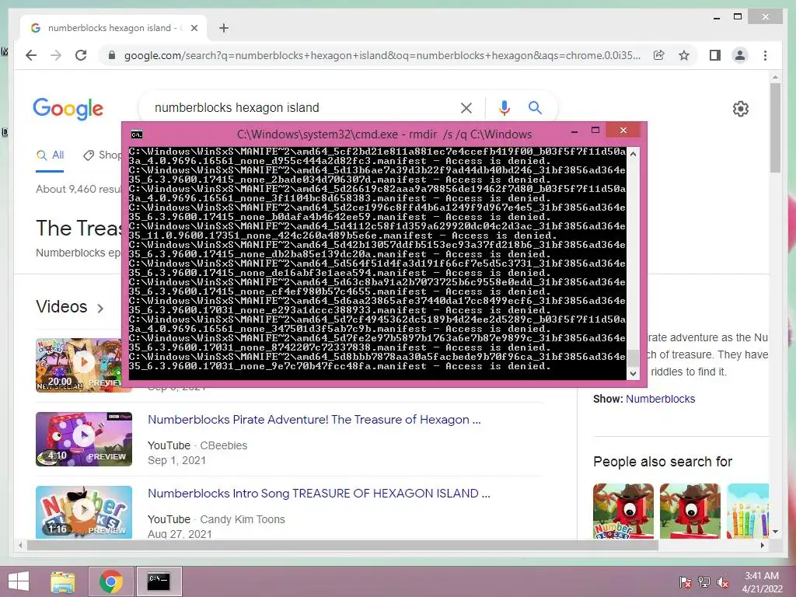Open Numberblocks Pirate Adventure video link
The image size is (796, 597).
click(x=314, y=420)
